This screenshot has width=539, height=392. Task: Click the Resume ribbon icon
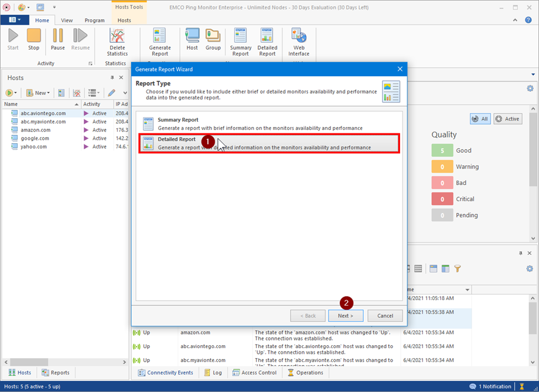pos(80,39)
